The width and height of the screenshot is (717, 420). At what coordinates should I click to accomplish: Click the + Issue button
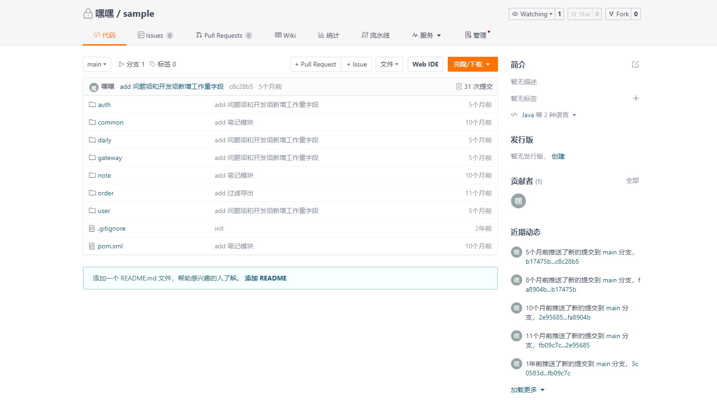357,64
